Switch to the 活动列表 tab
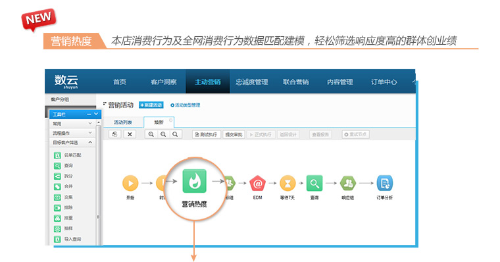The width and height of the screenshot is (500, 262). click(x=123, y=122)
